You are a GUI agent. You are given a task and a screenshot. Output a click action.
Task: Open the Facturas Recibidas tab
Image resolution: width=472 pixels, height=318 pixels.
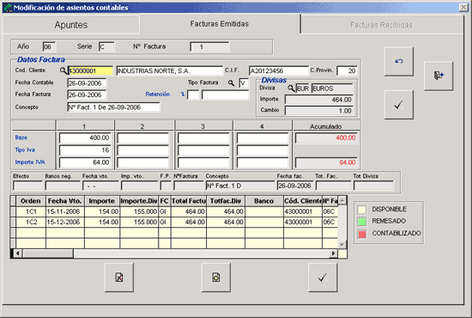tap(381, 25)
